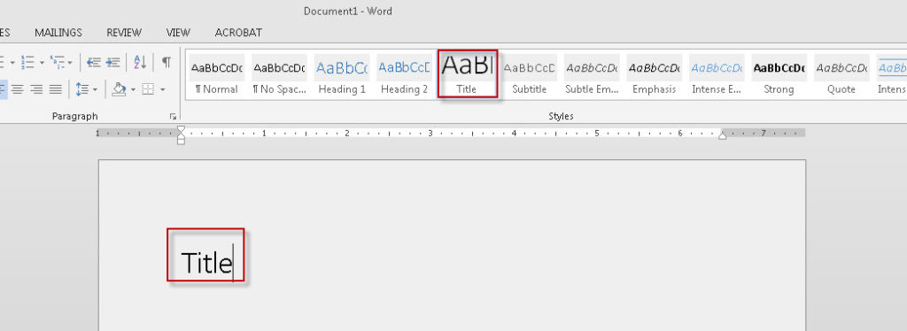
Task: Open the Sort A-Z tool
Action: click(139, 62)
